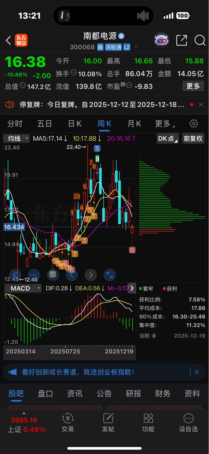The image size is (209, 454).
Task: Open the 均线 indicator dropdown
Action: [16, 139]
